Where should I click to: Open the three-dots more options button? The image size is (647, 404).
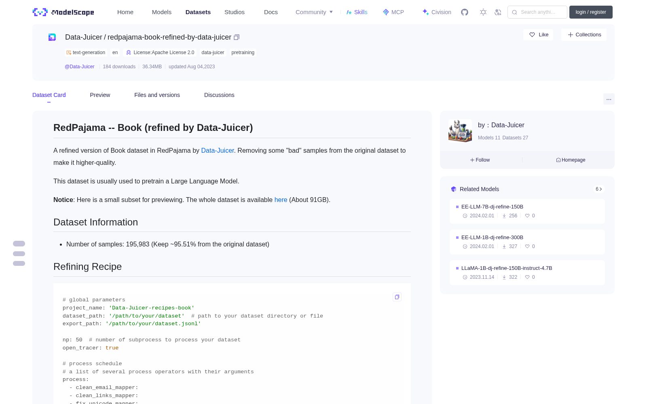(609, 99)
